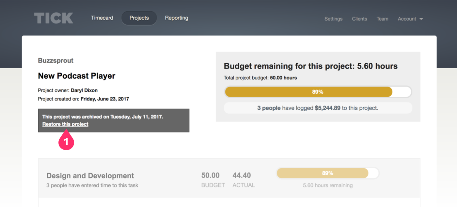Open the Clients page
This screenshot has width=457, height=207.
(359, 19)
